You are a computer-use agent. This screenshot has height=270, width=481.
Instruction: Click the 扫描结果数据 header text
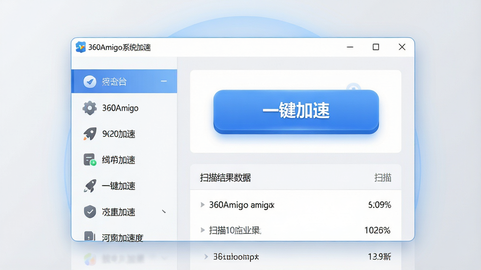coord(225,178)
